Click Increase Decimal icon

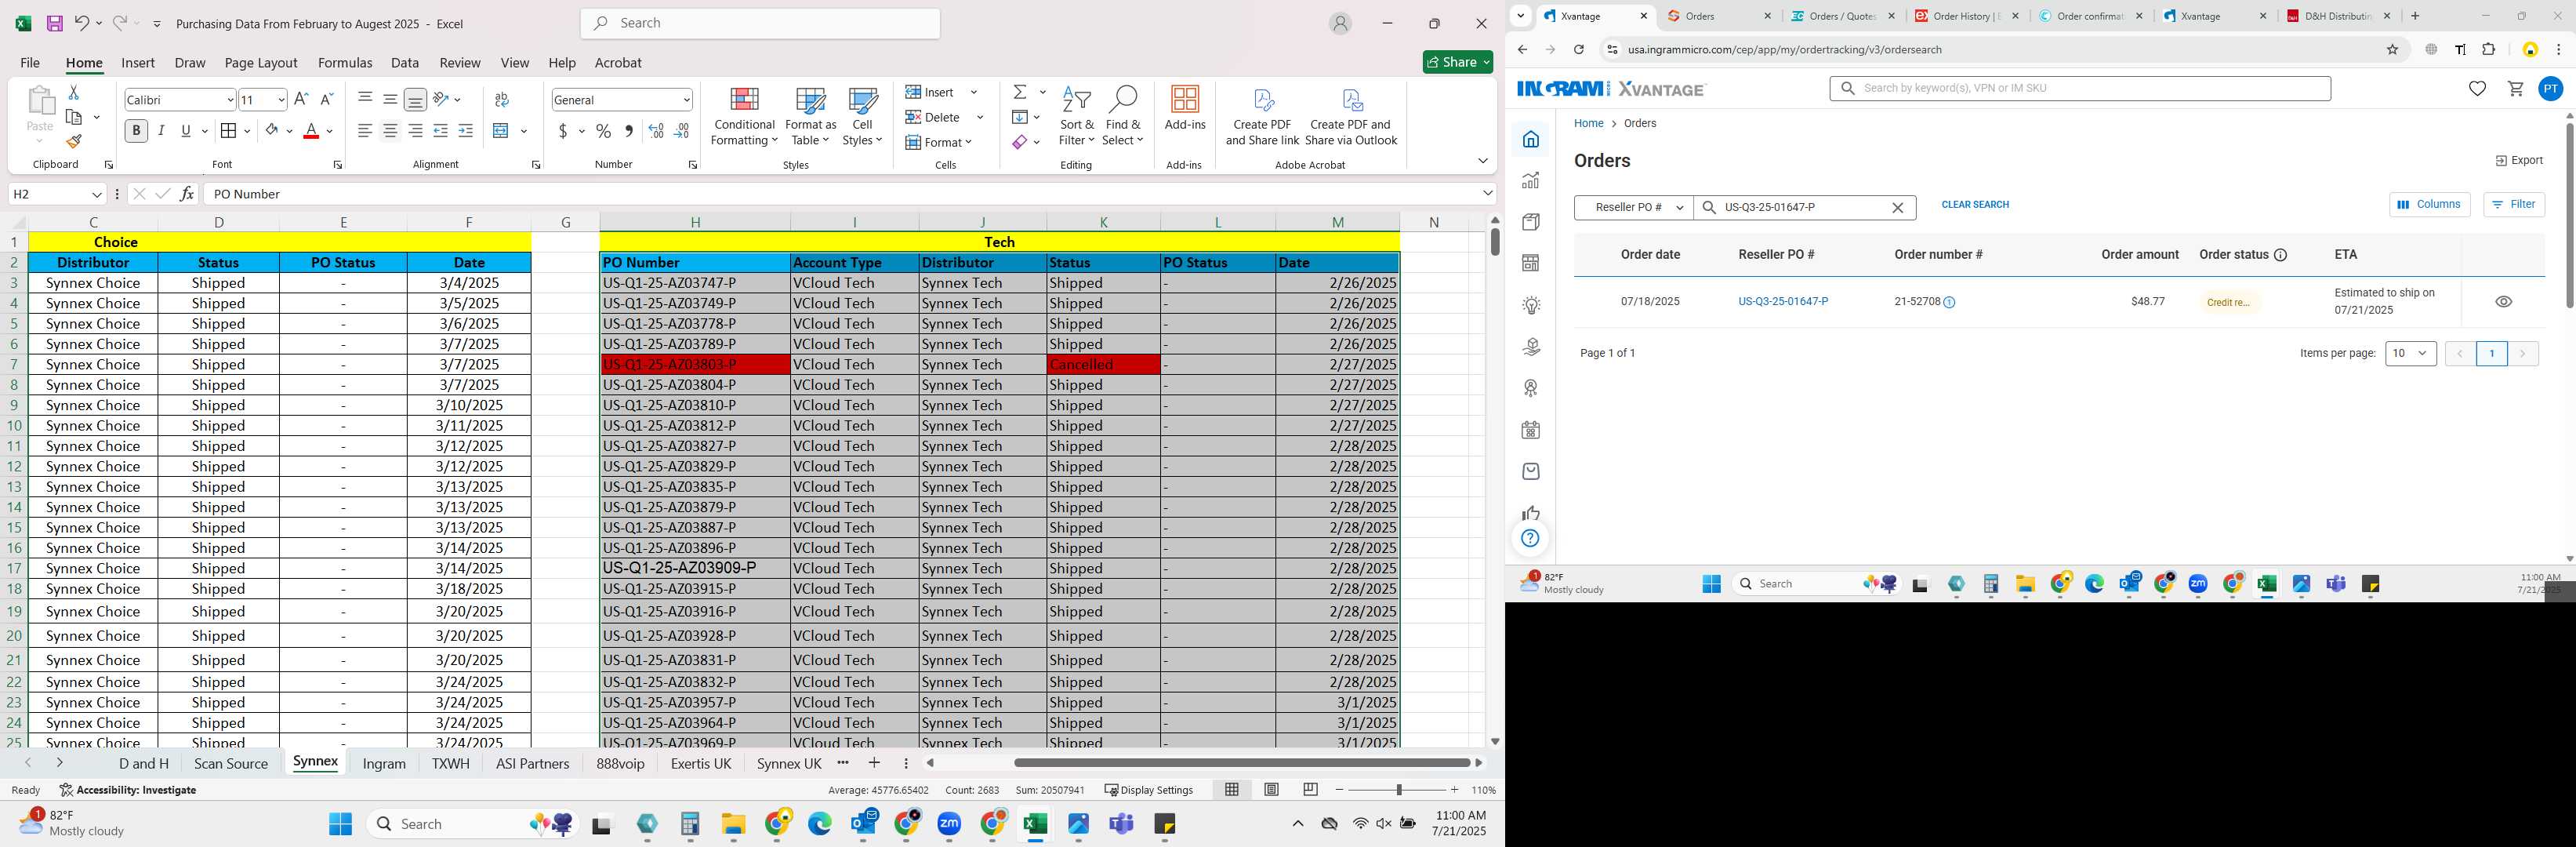656,131
